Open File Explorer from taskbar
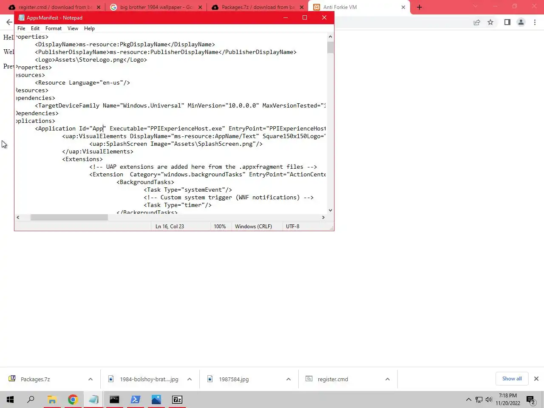 tap(52, 399)
